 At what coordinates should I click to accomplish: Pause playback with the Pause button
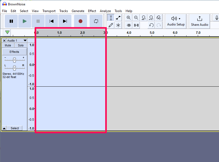click(x=11, y=21)
